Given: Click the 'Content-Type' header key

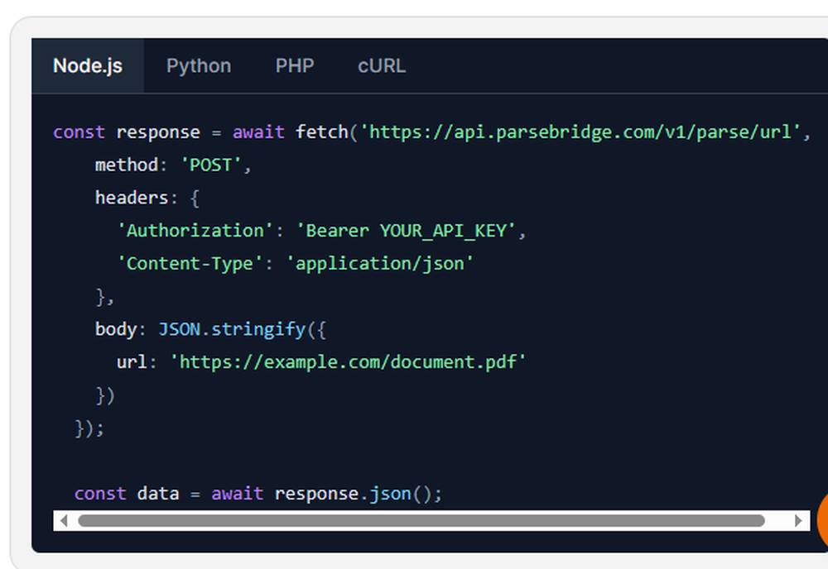Looking at the screenshot, I should tap(190, 264).
